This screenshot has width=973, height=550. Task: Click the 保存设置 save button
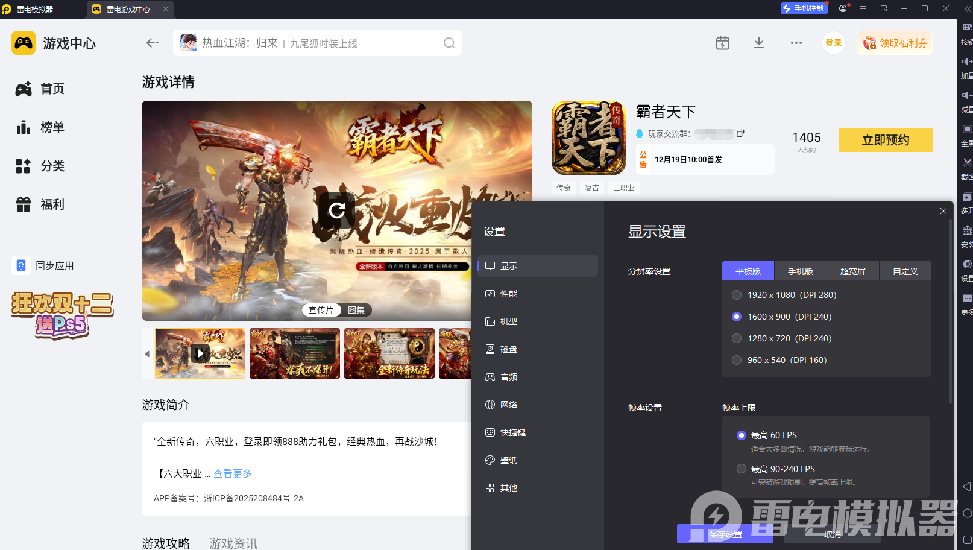click(725, 534)
